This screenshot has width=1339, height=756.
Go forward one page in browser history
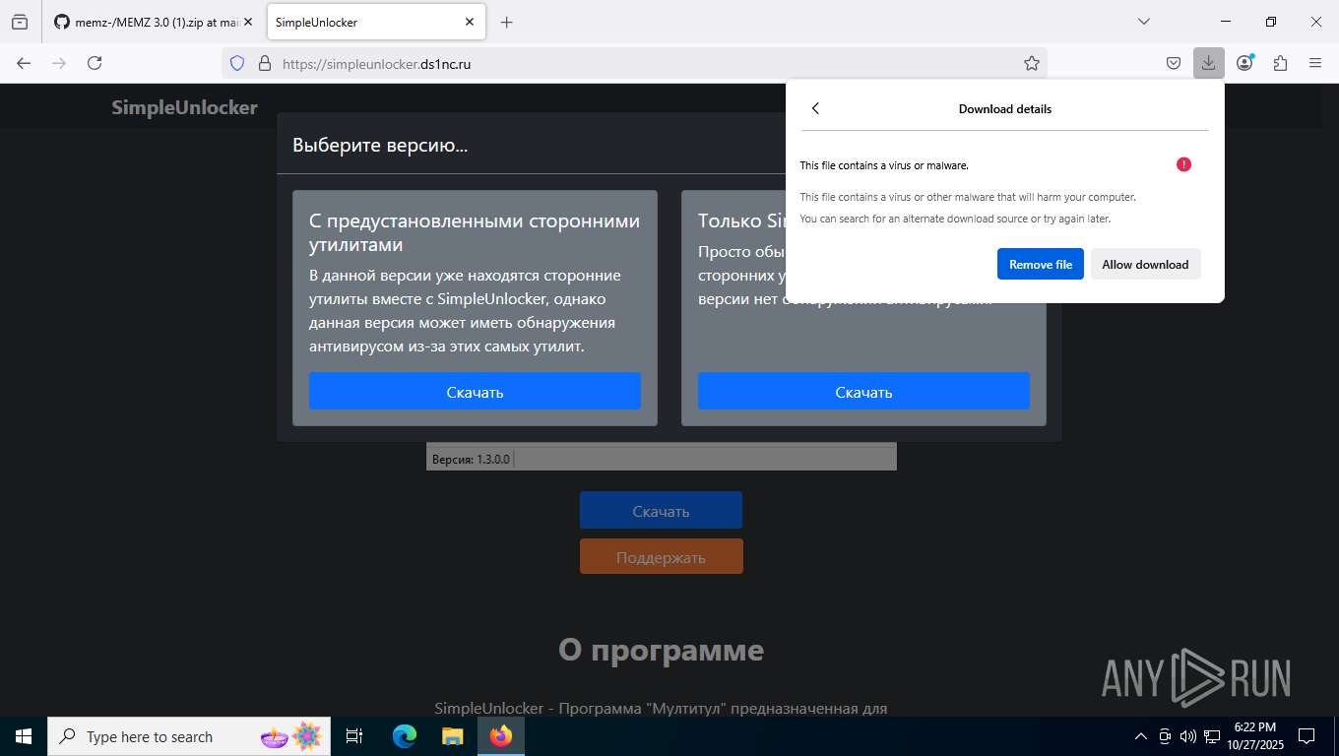pyautogui.click(x=59, y=63)
